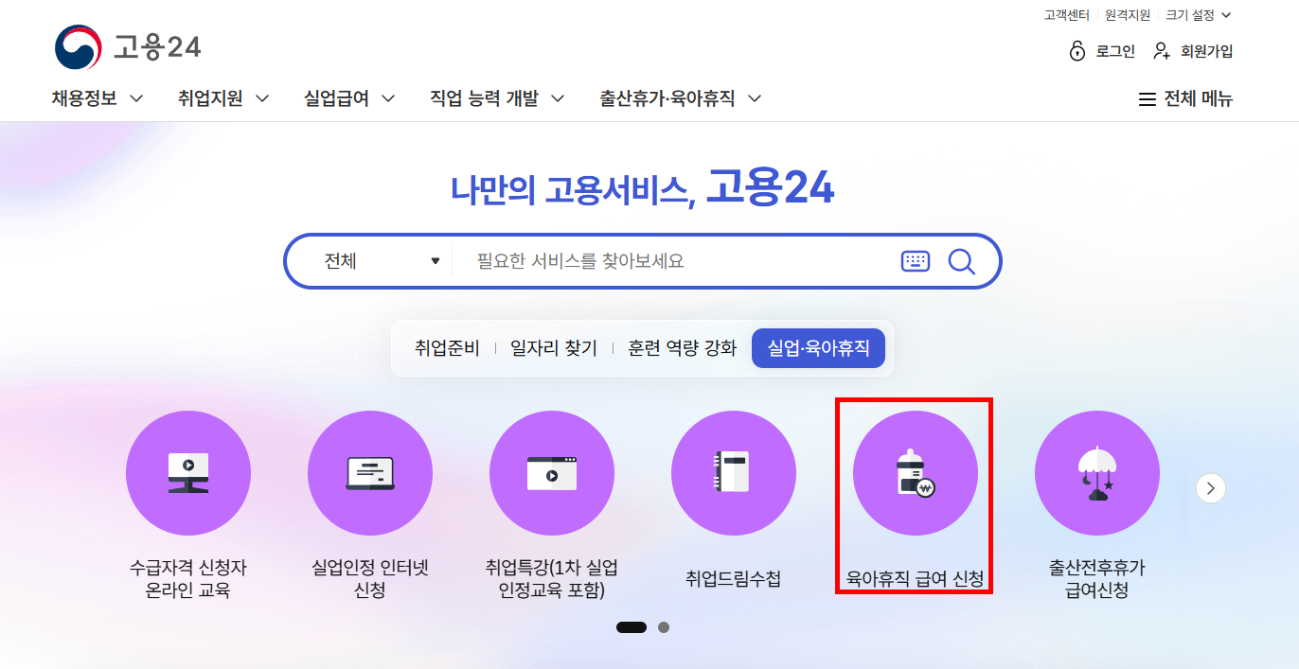Click the 전체 메뉴 label
Screen dimensions: 1299x669
point(1199,99)
